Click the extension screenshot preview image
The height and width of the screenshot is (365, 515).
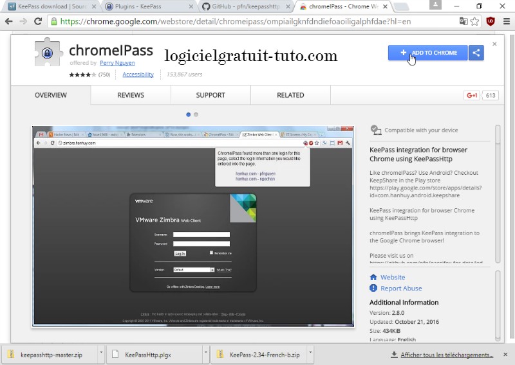point(193,226)
